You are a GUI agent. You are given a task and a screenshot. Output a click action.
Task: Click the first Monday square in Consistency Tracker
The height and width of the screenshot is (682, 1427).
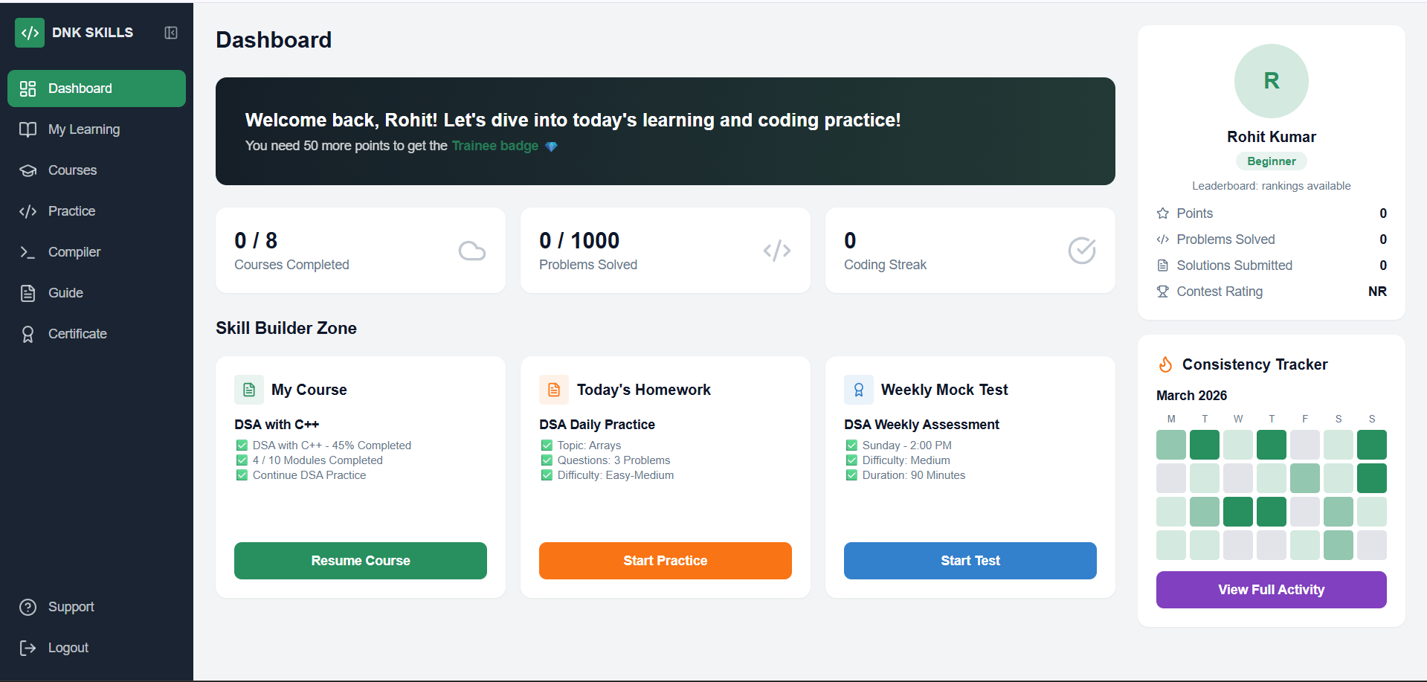click(1170, 445)
